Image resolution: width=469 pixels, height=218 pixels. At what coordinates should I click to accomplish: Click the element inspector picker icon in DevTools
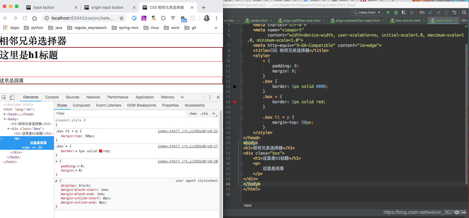tap(4, 97)
